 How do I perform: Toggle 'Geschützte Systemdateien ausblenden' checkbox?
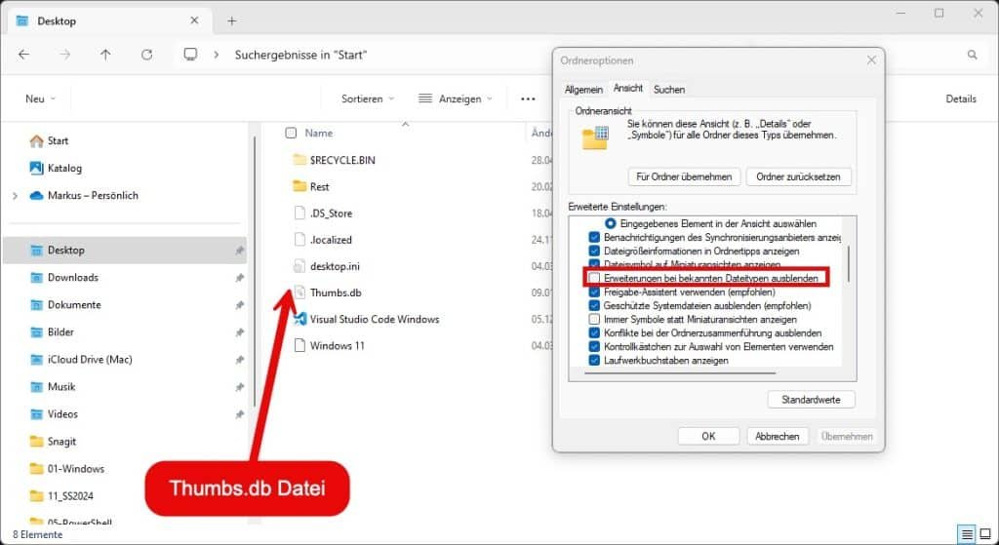click(594, 305)
